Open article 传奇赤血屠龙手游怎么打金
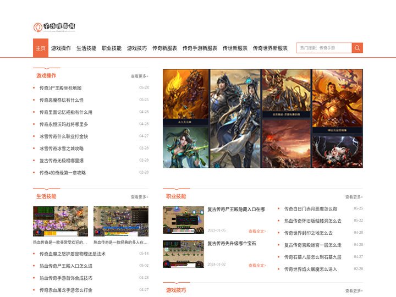The width and height of the screenshot is (396, 297). click(x=65, y=290)
